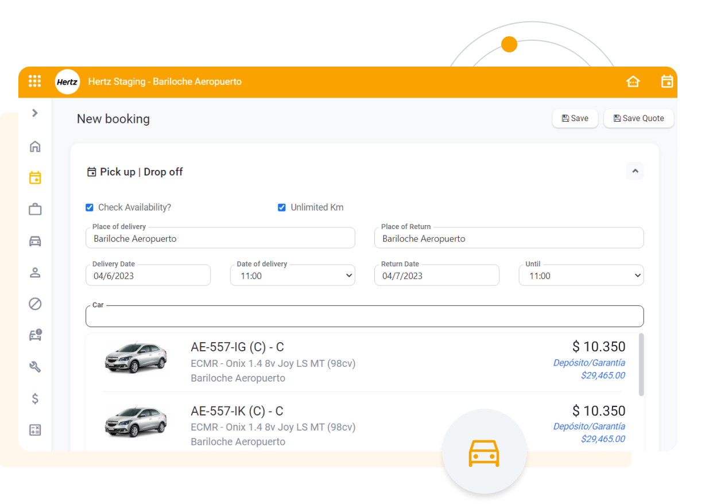The image size is (713, 504).
Task: Collapse the Pick up | Drop off section
Action: point(635,171)
